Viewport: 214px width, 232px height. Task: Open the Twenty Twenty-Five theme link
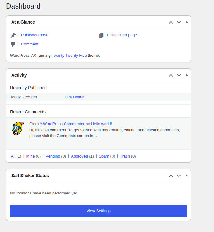69,56
